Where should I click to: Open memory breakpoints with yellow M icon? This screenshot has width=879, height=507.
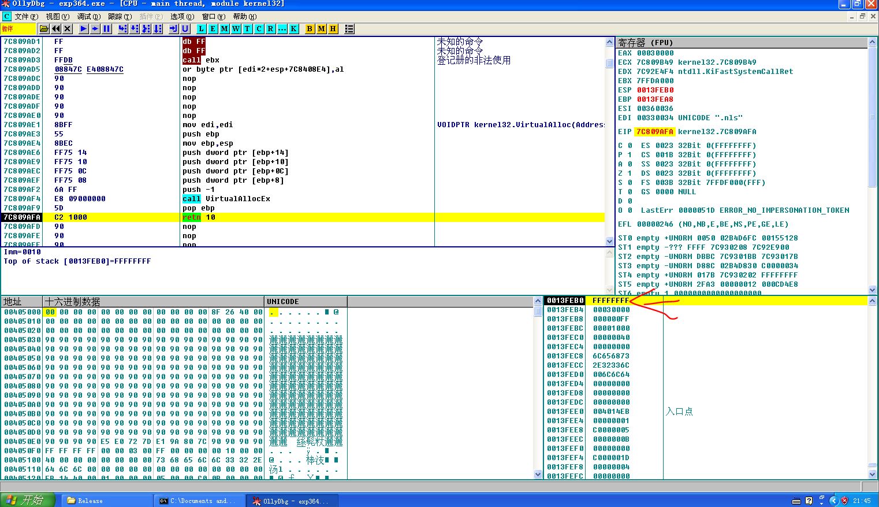tap(322, 28)
